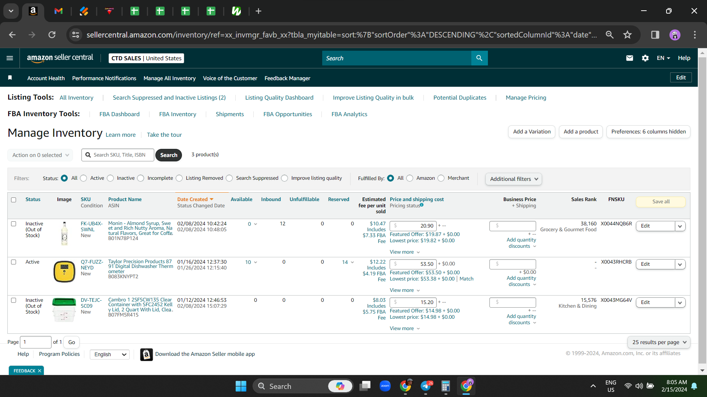
Task: Click the Pricing status info icon
Action: coord(422,205)
